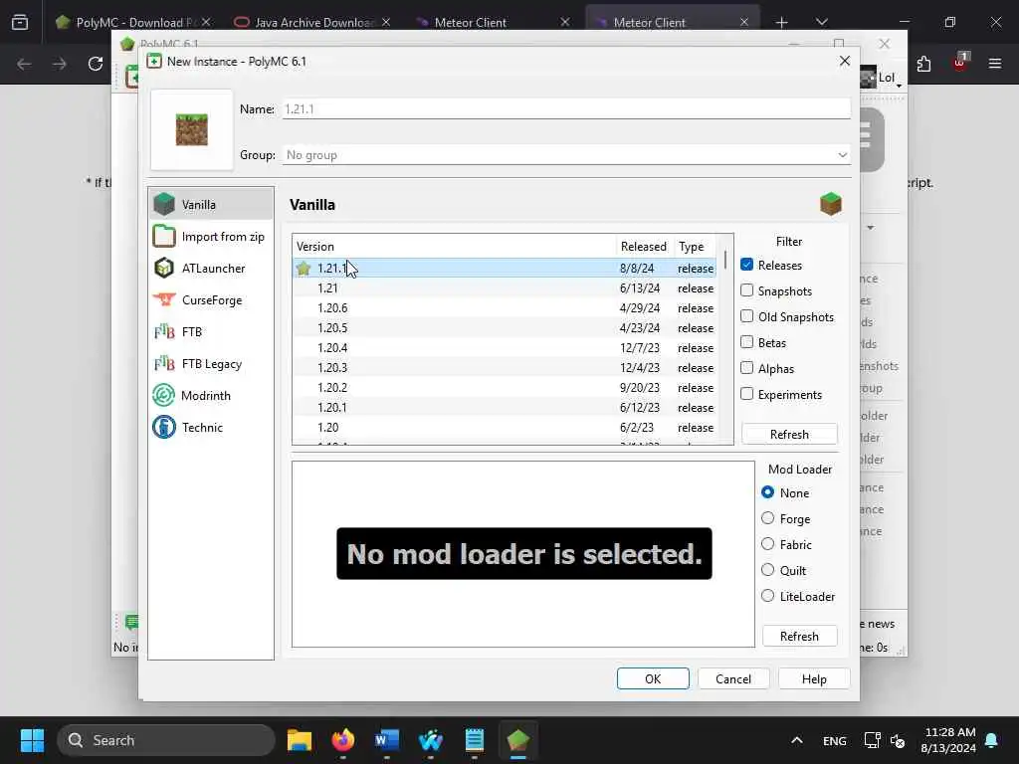Open Notepad from taskbar
Screen dimensions: 1019x764
point(475,740)
